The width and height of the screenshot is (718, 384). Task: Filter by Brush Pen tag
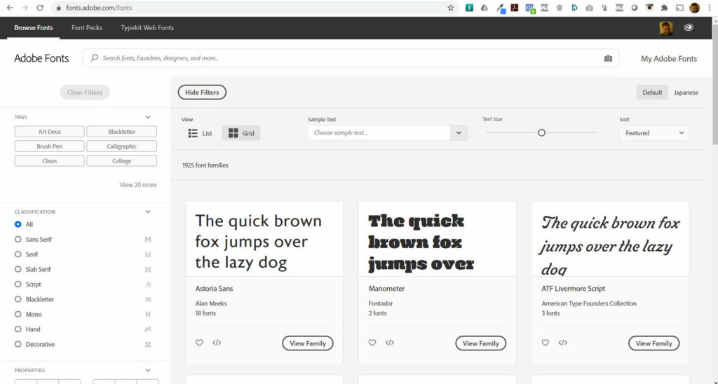[x=50, y=146]
